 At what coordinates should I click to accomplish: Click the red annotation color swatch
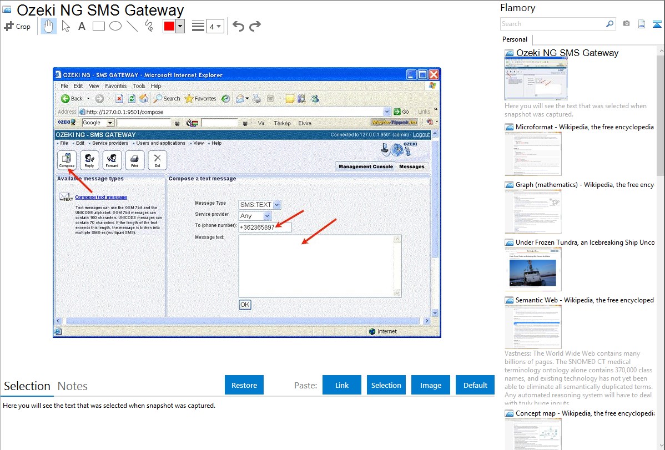pyautogui.click(x=169, y=26)
